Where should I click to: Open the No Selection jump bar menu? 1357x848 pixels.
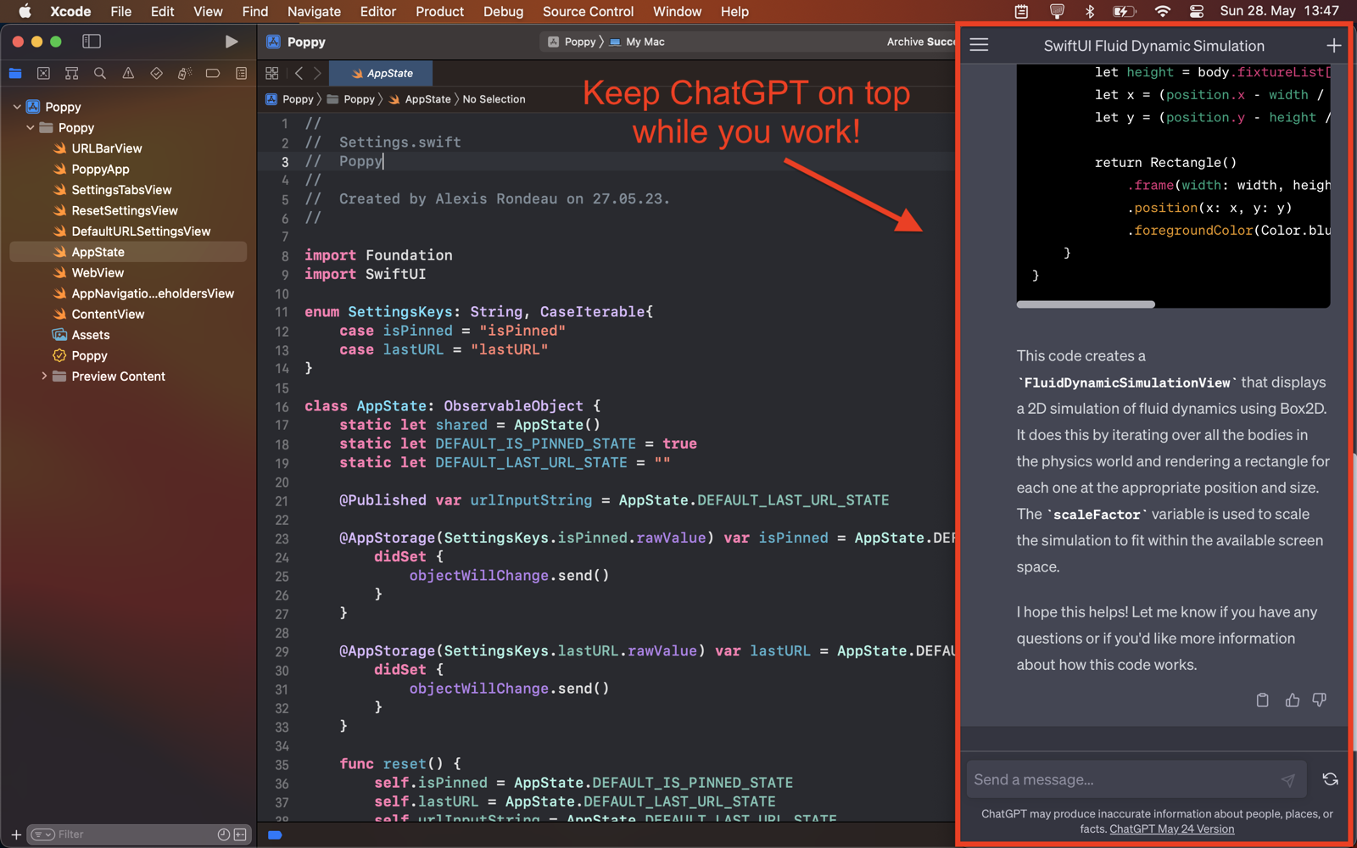tap(494, 99)
